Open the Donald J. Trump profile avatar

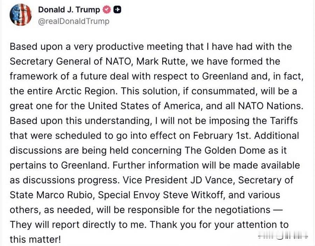[x=21, y=15]
